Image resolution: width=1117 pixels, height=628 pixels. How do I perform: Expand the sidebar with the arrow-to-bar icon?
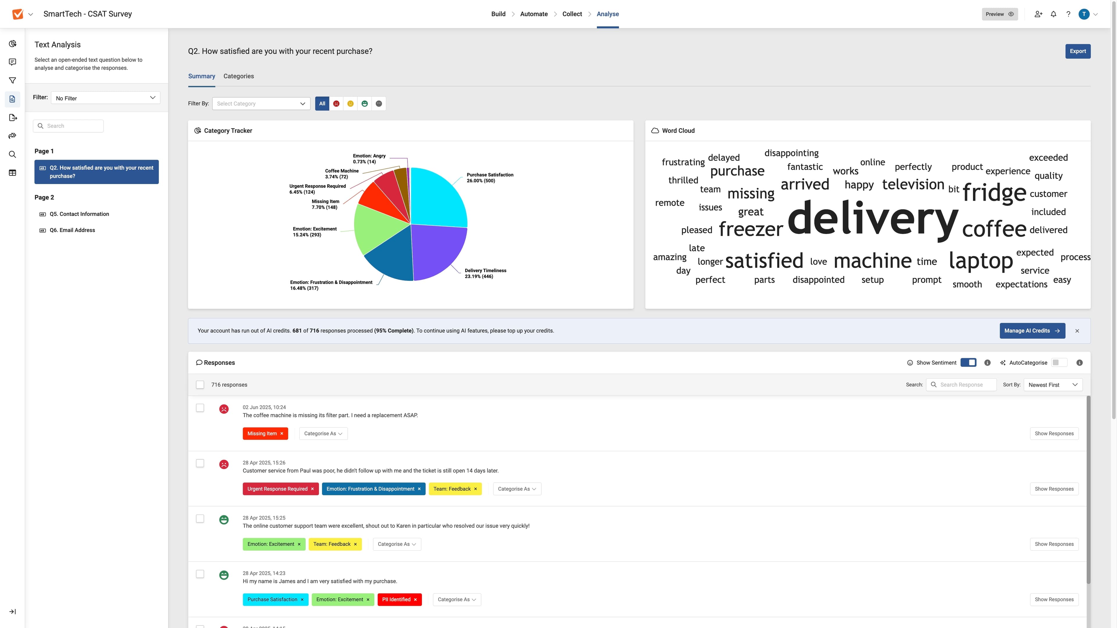click(13, 611)
